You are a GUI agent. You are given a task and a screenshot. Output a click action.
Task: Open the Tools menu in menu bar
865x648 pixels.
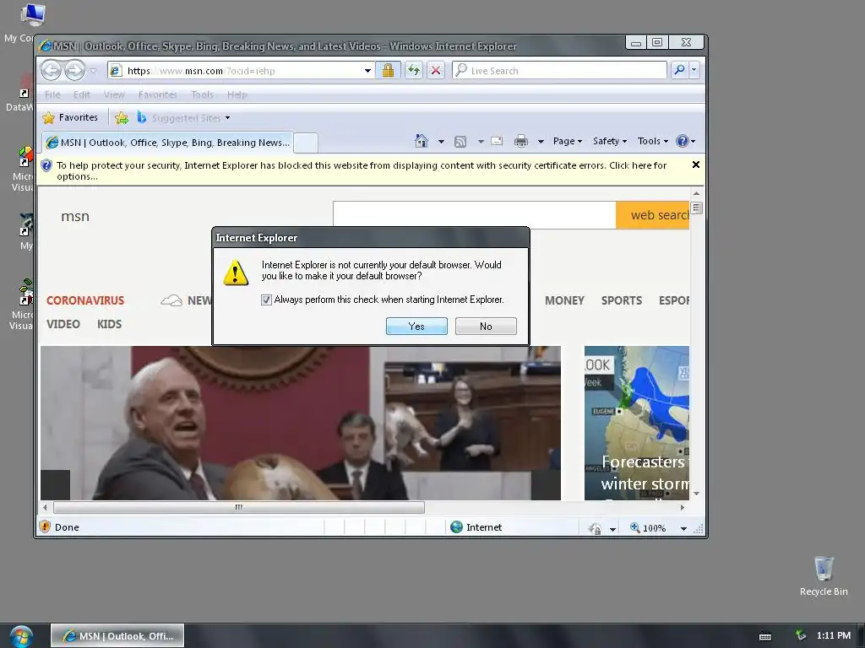(202, 94)
